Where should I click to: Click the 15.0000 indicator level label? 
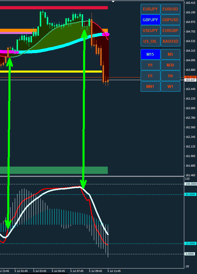pos(190,244)
